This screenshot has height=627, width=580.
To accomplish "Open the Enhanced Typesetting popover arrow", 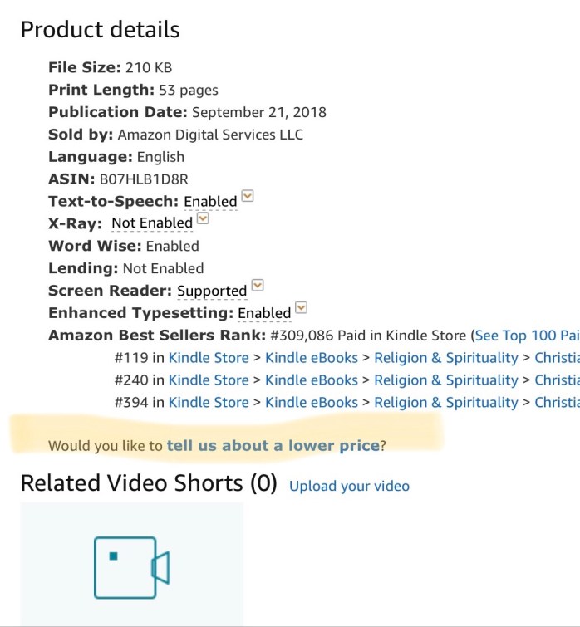I will pos(302,308).
